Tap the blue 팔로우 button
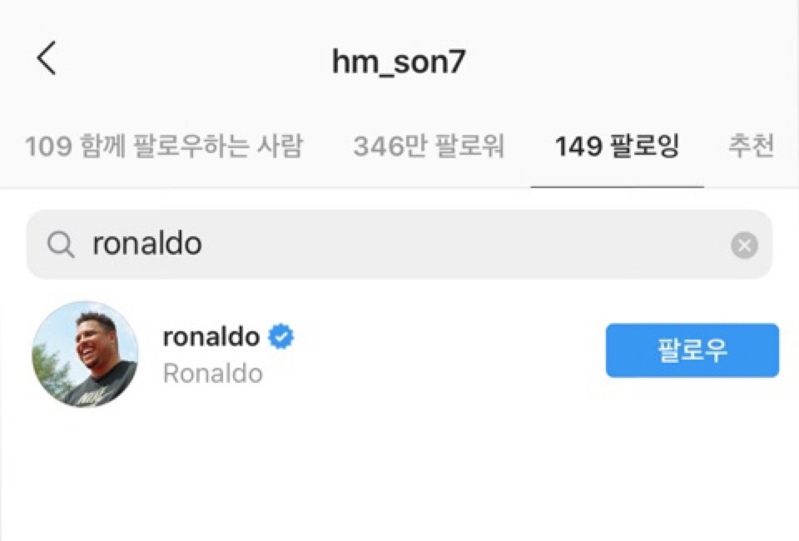Screen dimensions: 799x541 [x=692, y=350]
